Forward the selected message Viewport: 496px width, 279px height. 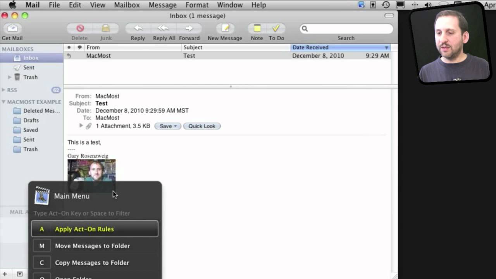(x=189, y=28)
